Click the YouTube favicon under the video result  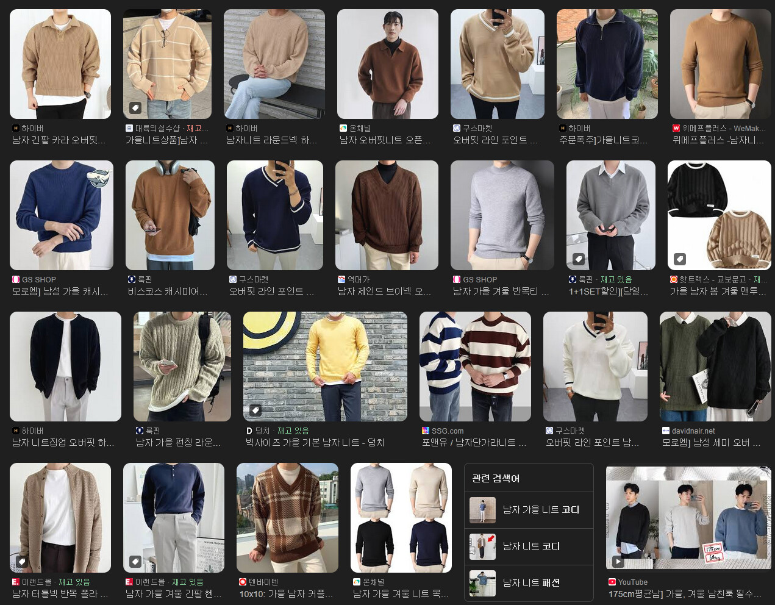[612, 582]
